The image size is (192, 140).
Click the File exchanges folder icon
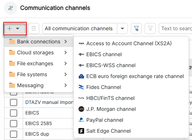(x=12, y=63)
